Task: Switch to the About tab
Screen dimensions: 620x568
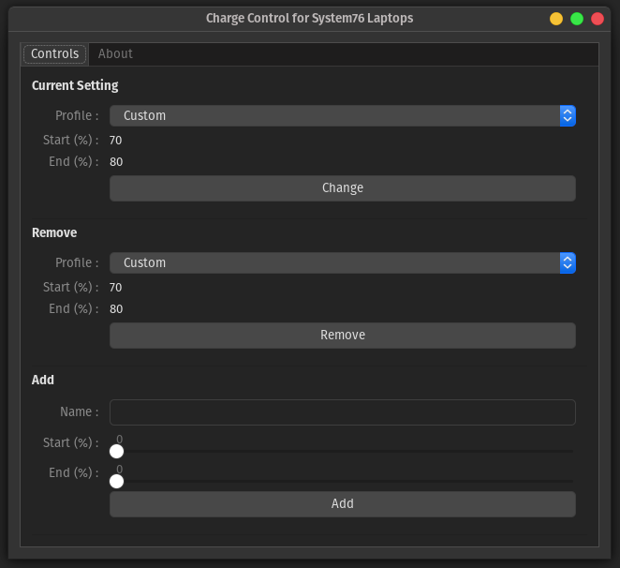Action: pyautogui.click(x=115, y=53)
